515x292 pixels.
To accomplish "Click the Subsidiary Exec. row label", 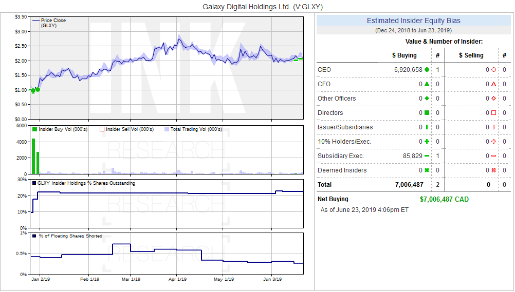I will pos(341,156).
